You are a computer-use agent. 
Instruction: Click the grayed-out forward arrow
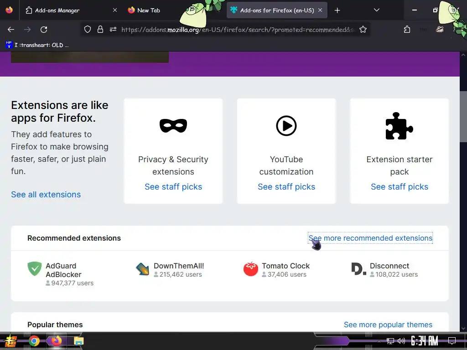(x=27, y=30)
